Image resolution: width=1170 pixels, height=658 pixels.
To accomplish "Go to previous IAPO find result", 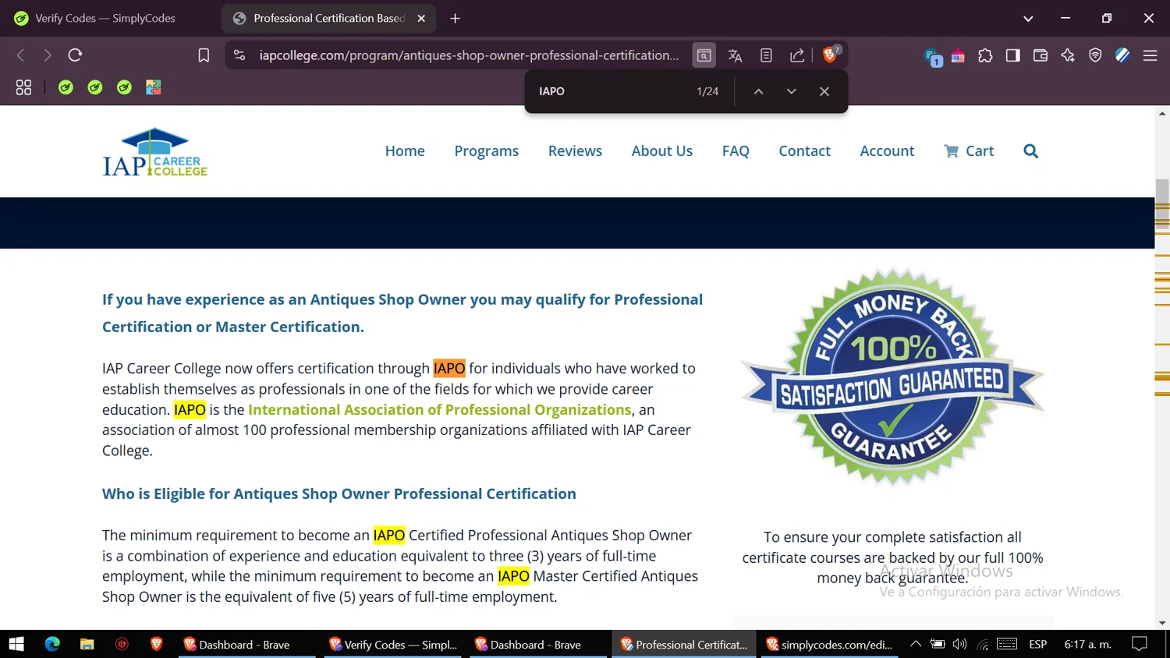I will [x=758, y=91].
